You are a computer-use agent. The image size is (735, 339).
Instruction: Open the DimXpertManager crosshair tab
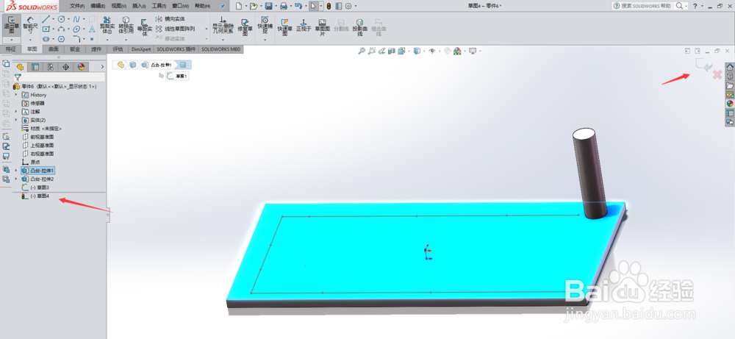point(65,67)
